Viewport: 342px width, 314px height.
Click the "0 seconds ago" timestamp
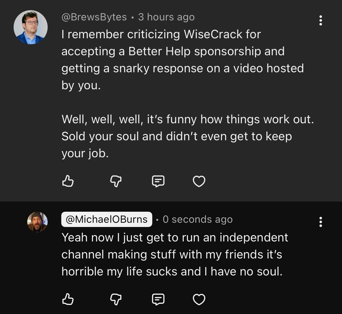click(x=198, y=219)
